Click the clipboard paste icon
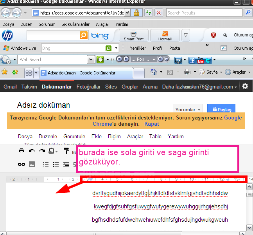Image resolution: width=253 pixels, height=235 pixels. [x=52, y=151]
